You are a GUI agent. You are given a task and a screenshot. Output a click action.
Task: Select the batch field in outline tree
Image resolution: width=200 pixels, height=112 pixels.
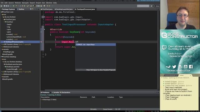(9, 24)
